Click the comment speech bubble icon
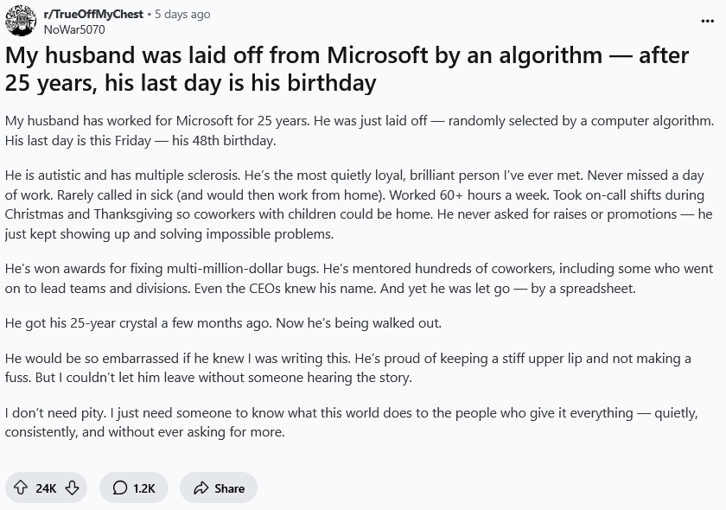This screenshot has height=510, width=726. (120, 488)
